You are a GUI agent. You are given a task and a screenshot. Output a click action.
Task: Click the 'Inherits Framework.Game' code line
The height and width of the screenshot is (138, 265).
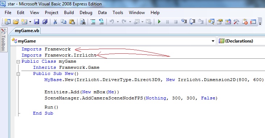[66, 67]
